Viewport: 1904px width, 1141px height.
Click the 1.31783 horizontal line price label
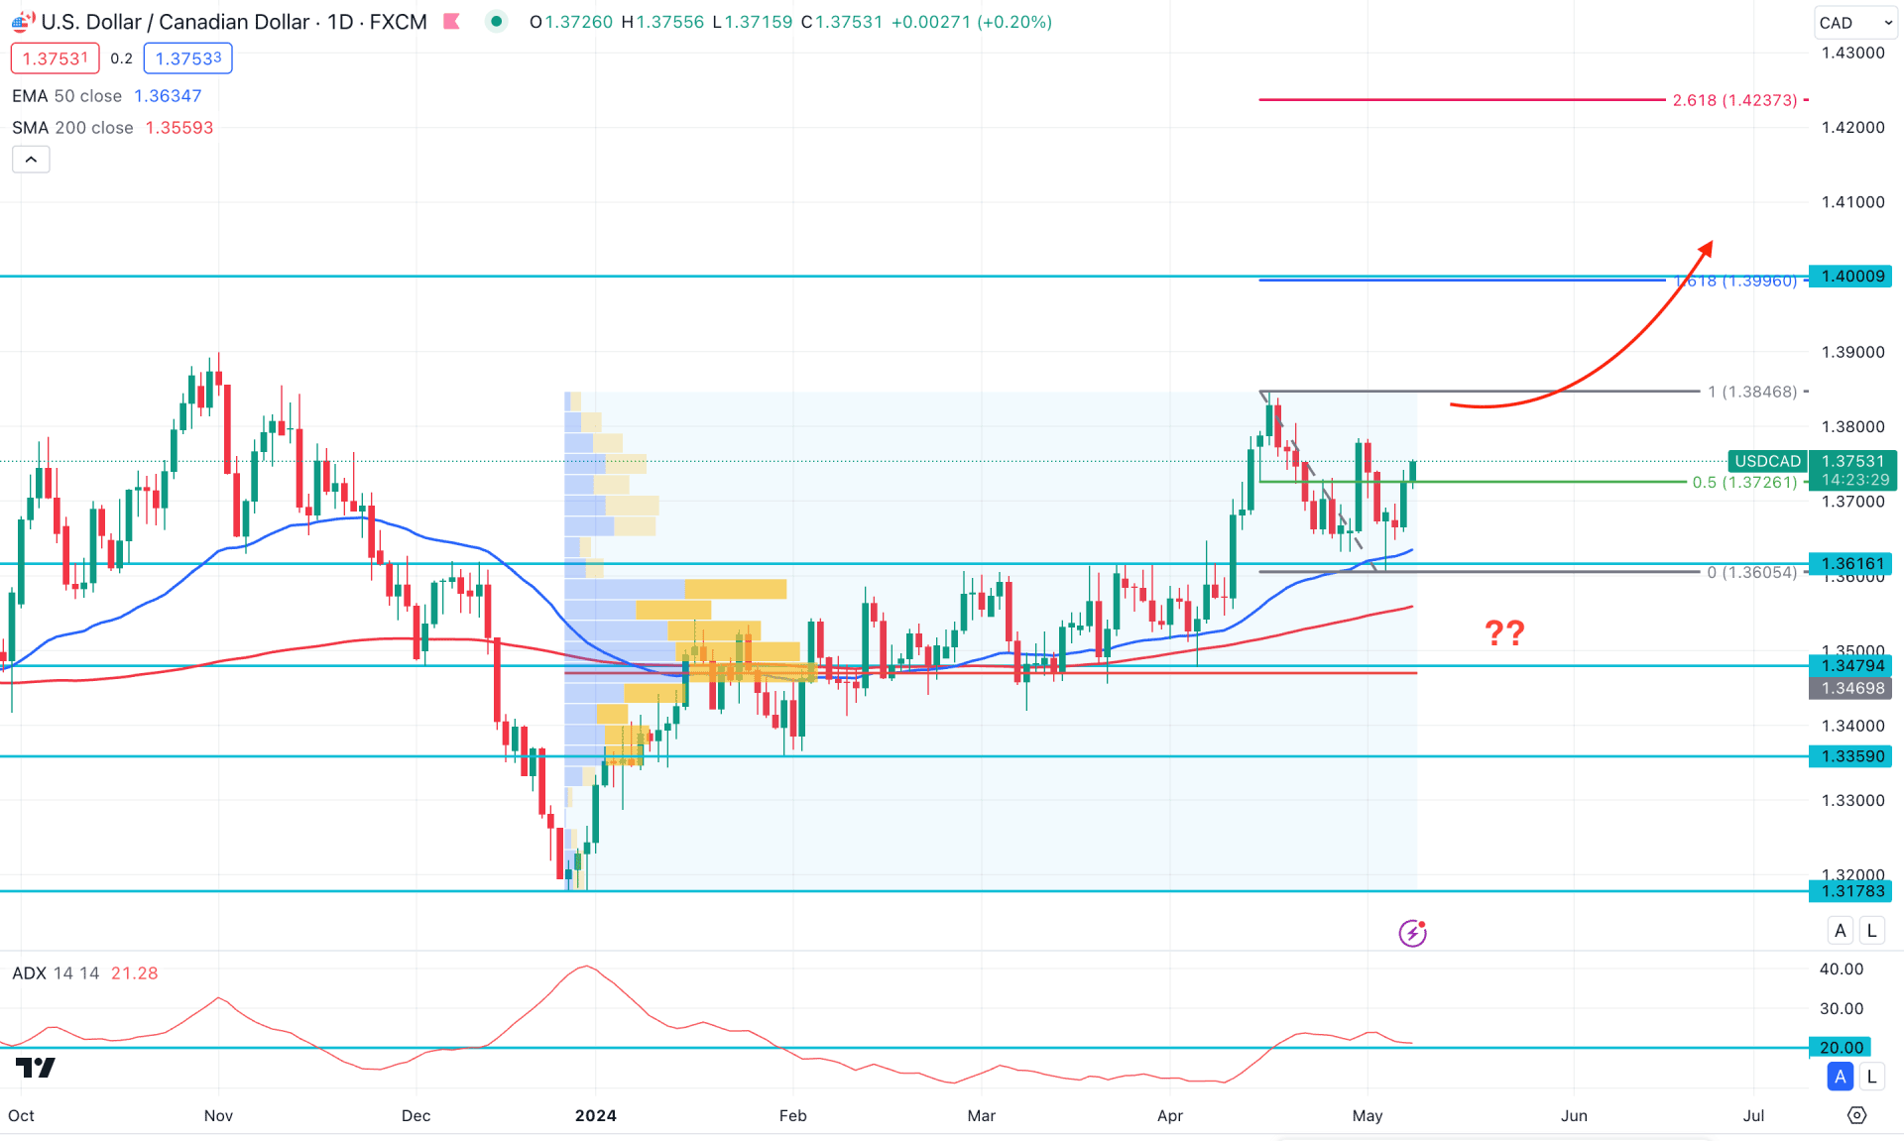tap(1850, 891)
